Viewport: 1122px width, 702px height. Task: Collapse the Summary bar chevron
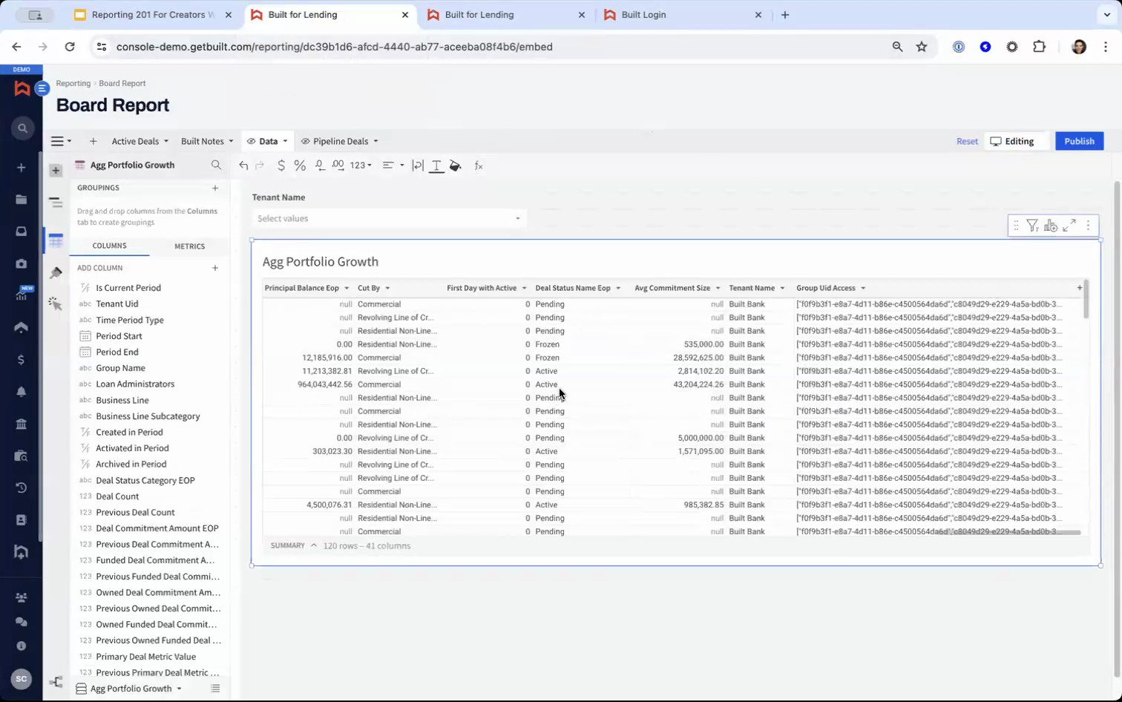(x=314, y=545)
